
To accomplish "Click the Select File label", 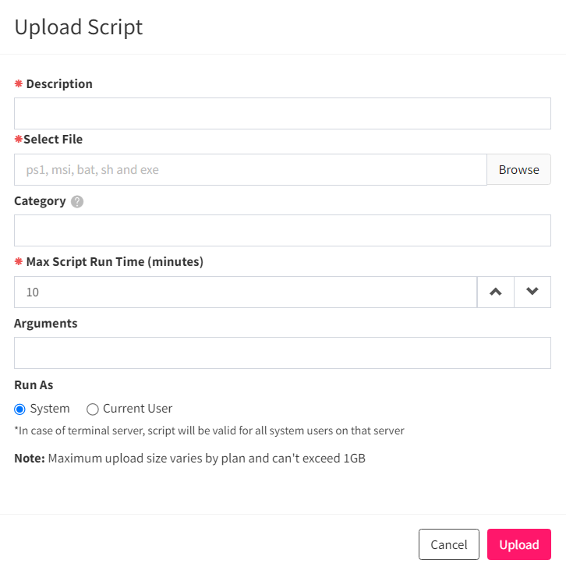I will pos(53,140).
